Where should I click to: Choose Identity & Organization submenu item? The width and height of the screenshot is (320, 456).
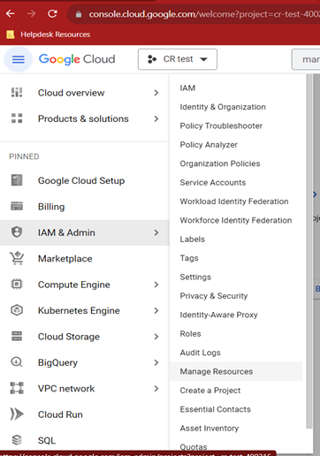(x=223, y=107)
